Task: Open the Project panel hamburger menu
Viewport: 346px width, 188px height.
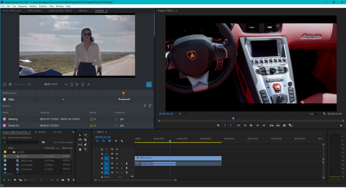Action: (x=30, y=132)
